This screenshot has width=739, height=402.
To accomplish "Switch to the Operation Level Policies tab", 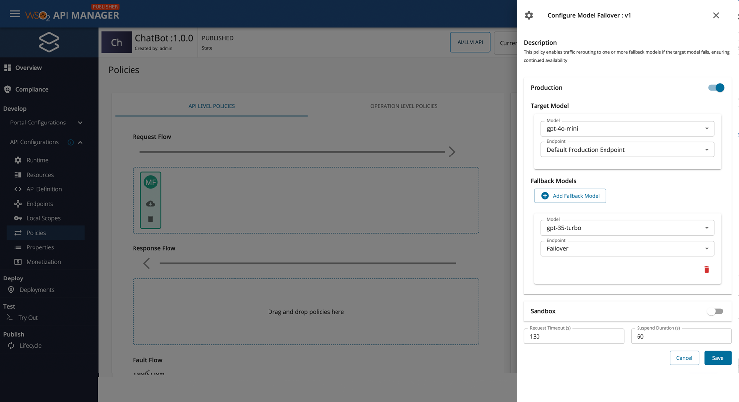I will click(x=403, y=106).
